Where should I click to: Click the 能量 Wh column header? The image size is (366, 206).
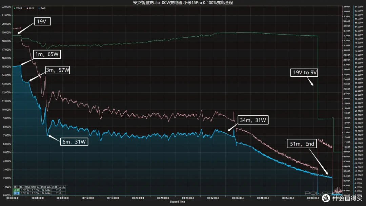coord(46,187)
